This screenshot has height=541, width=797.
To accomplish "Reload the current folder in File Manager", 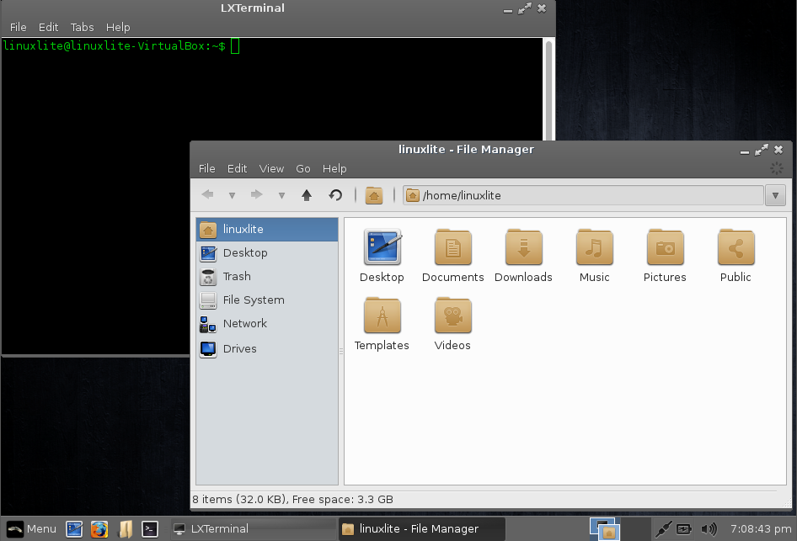I will (335, 195).
